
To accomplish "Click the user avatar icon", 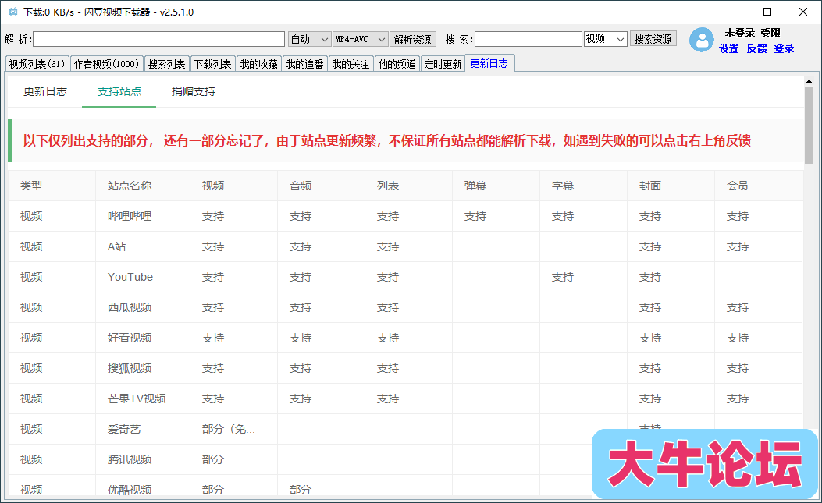I will [x=701, y=40].
